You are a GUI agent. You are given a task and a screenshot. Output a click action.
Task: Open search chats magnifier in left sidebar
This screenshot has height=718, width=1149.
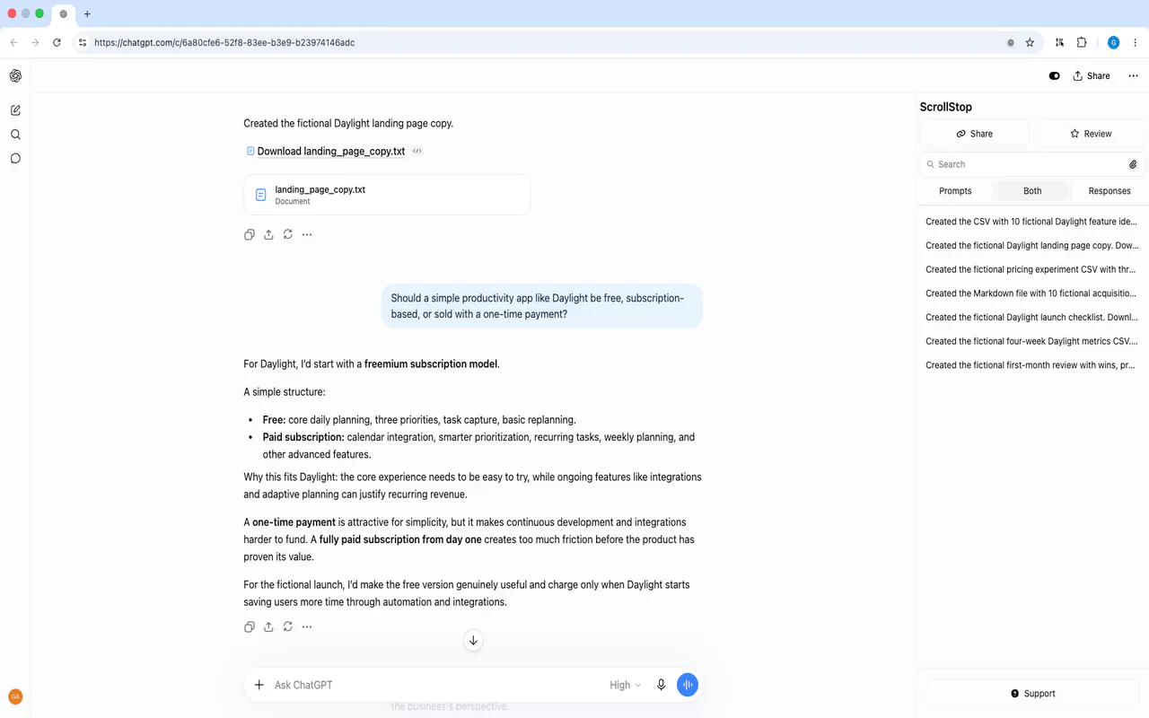coord(15,135)
